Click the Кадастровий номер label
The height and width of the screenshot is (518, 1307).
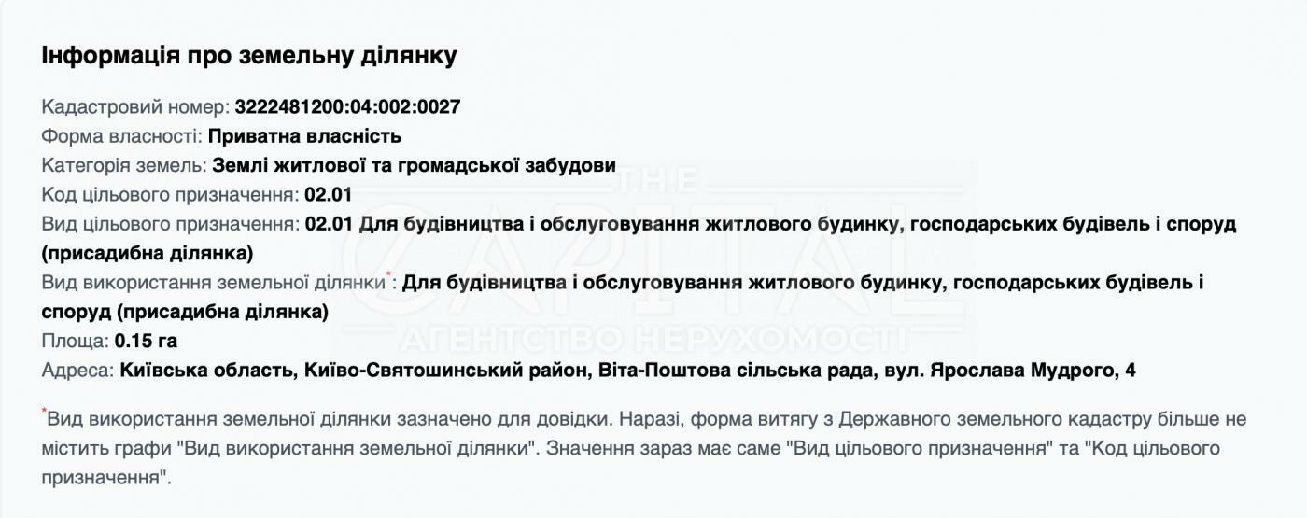(134, 106)
